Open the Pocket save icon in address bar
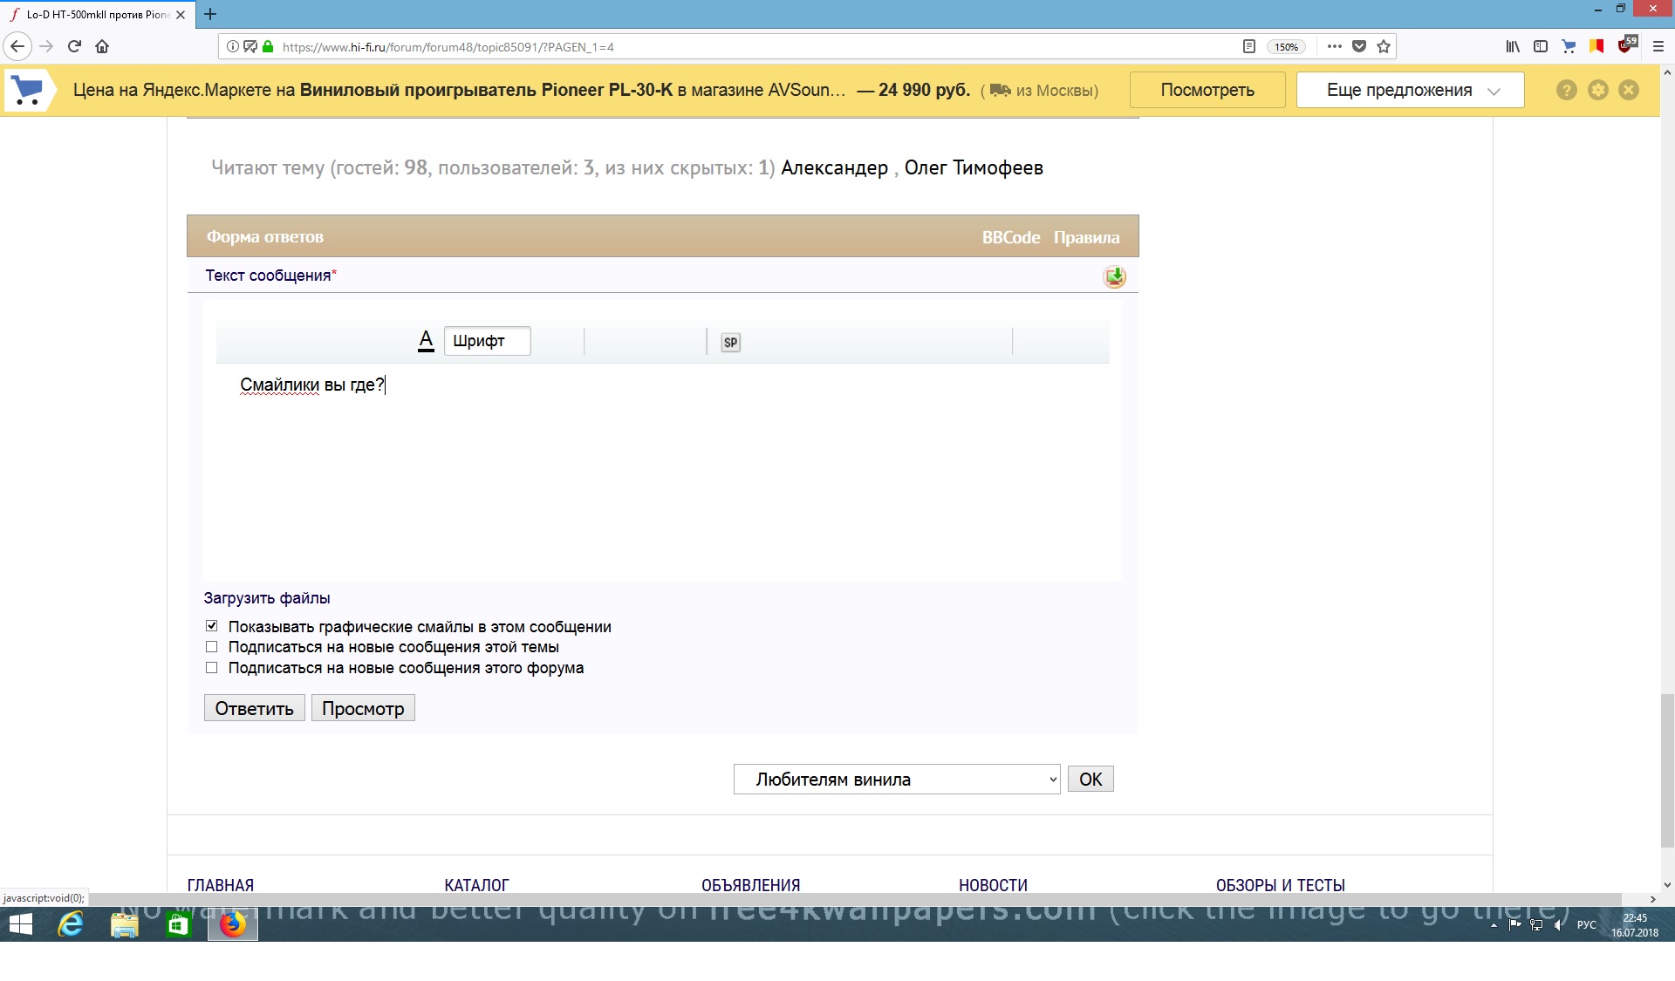 pyautogui.click(x=1358, y=46)
